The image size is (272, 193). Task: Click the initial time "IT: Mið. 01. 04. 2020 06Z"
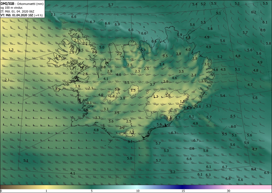[17, 11]
